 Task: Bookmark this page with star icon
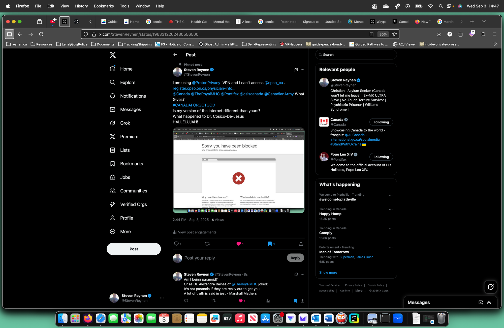(x=395, y=34)
